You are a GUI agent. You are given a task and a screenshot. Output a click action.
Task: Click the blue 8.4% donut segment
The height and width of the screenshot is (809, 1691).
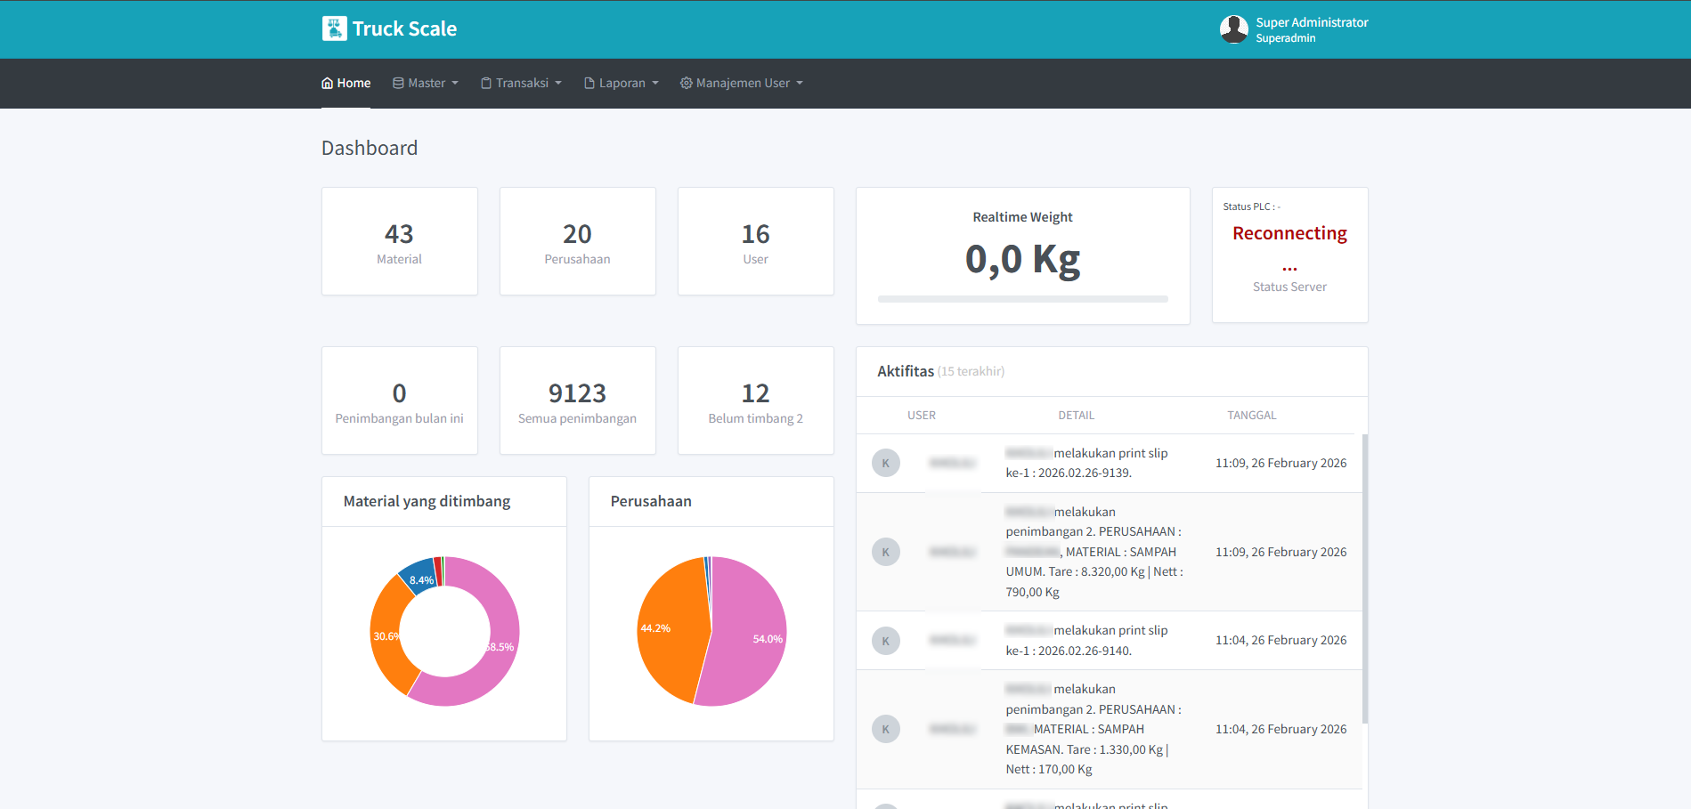tap(419, 577)
